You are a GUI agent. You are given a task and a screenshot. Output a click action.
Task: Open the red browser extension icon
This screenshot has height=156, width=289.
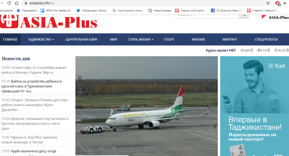[277, 3]
